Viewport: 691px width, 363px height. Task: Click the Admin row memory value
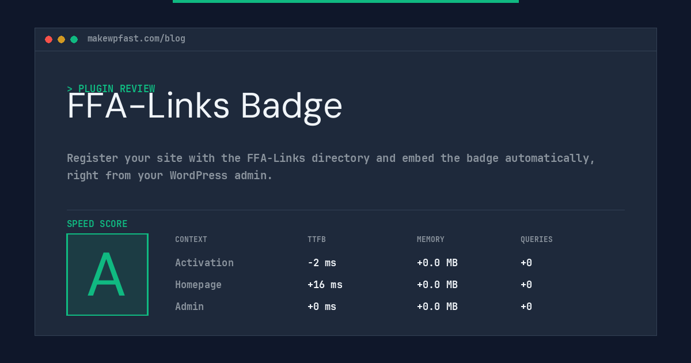pyautogui.click(x=437, y=307)
